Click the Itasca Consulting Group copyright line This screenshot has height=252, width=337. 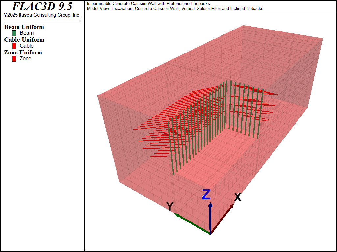point(42,15)
